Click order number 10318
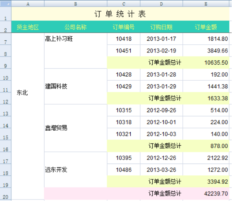Screen dimensions: 232x201 tap(124, 122)
